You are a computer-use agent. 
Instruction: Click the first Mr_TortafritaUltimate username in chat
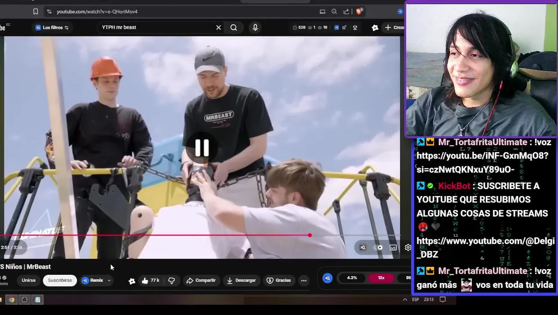click(x=483, y=142)
